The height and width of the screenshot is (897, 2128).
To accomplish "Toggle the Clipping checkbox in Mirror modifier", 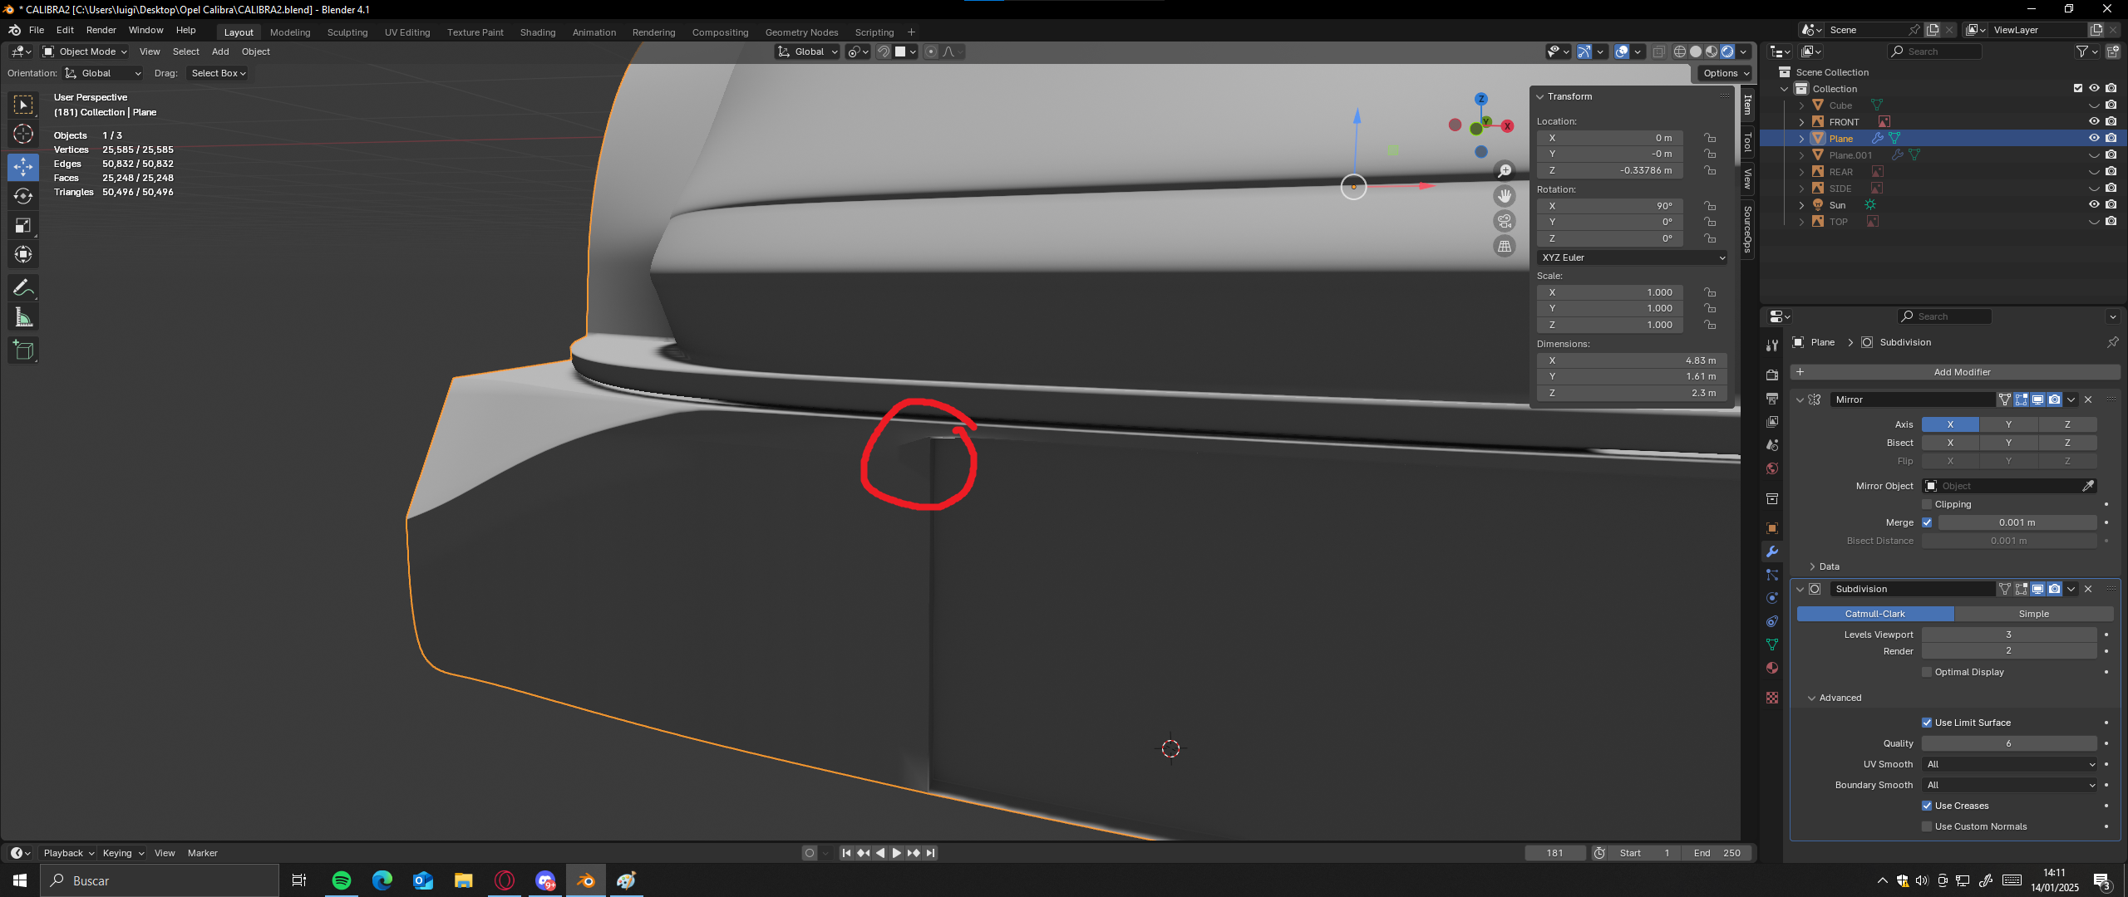I will [x=1927, y=504].
